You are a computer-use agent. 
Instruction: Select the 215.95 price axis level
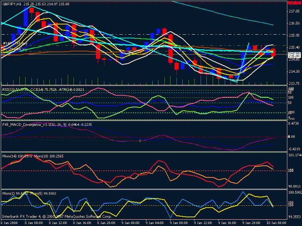click(294, 35)
